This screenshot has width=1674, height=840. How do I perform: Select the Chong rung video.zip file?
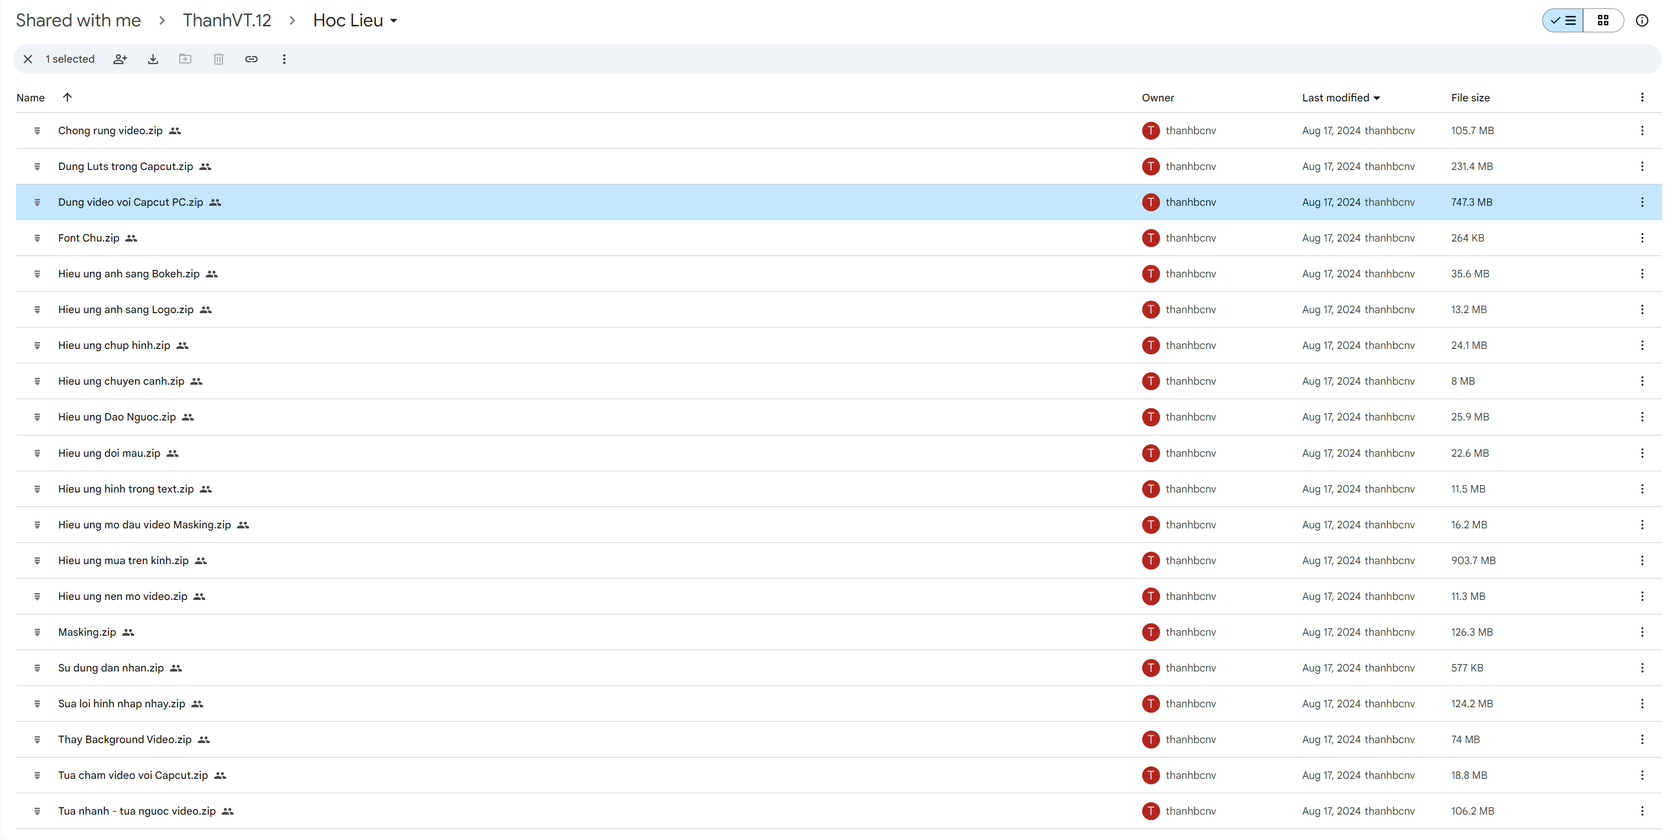(110, 131)
